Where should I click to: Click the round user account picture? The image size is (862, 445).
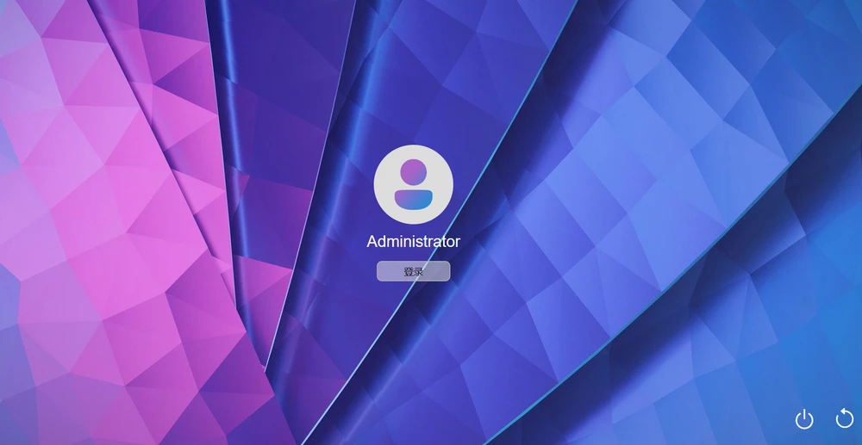(413, 184)
